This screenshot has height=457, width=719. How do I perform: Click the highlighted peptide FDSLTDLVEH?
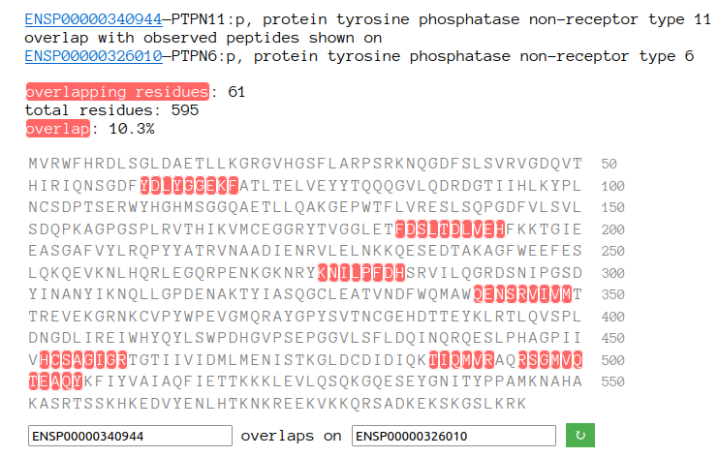click(450, 229)
